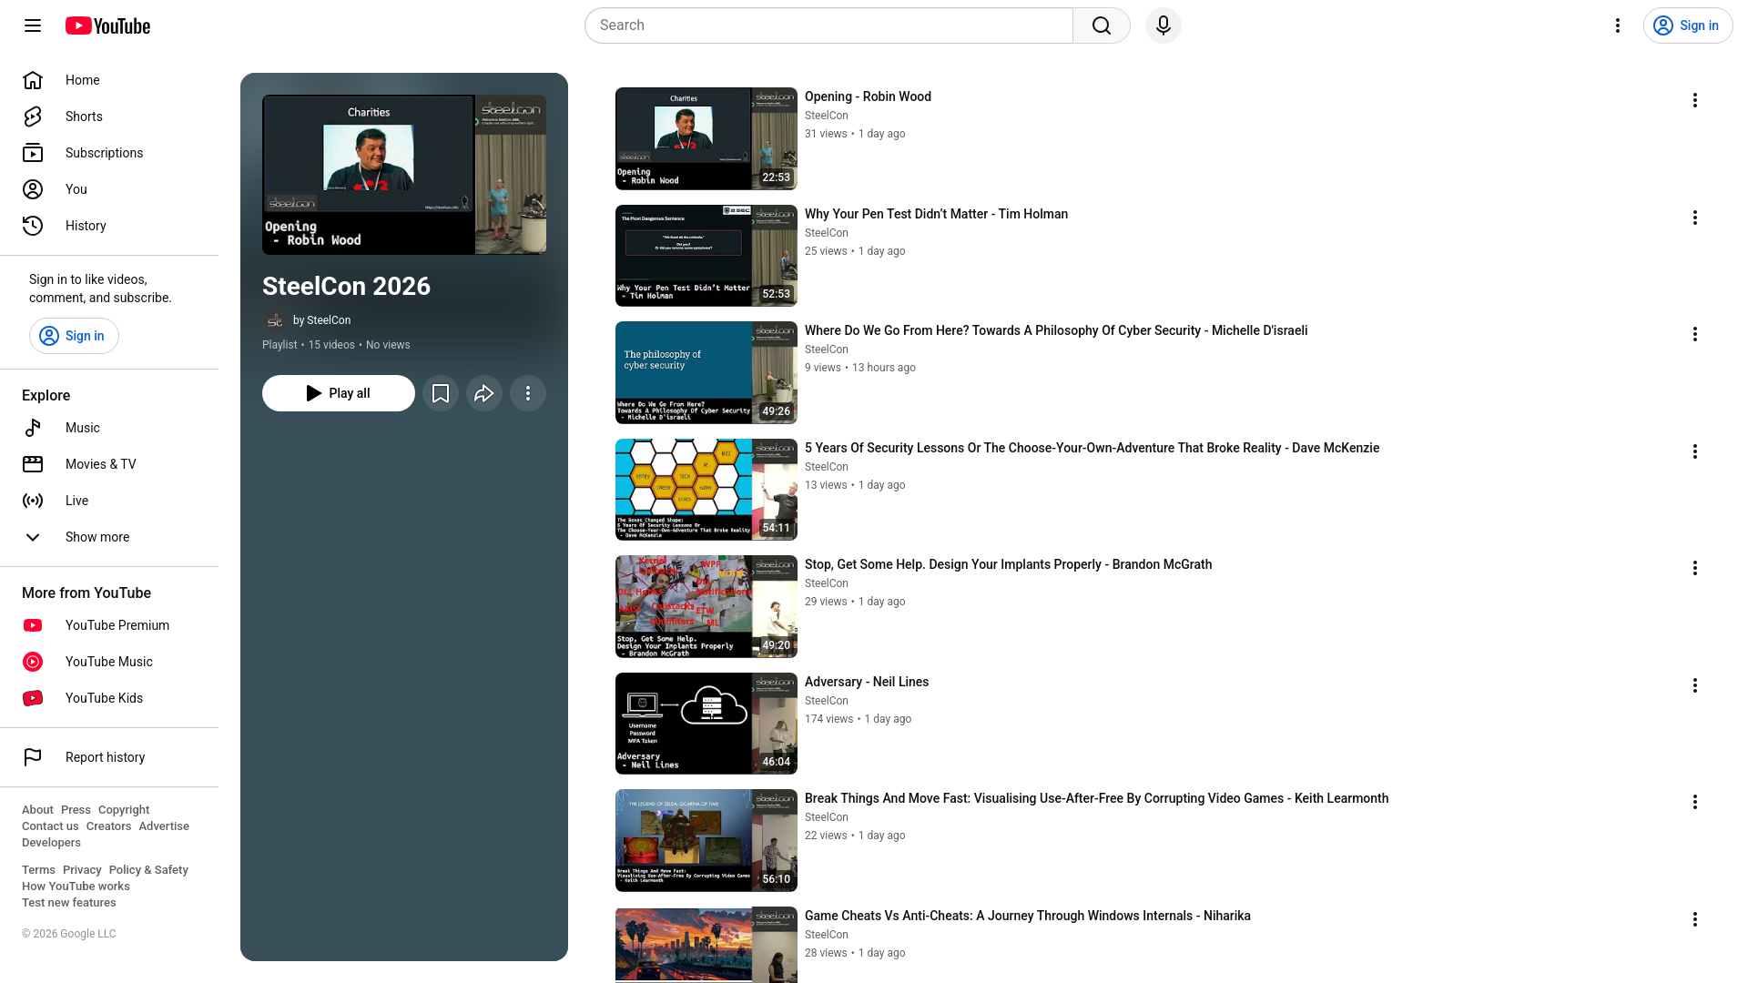Sign in from the top-right button
This screenshot has height=983, width=1748.
point(1688,25)
